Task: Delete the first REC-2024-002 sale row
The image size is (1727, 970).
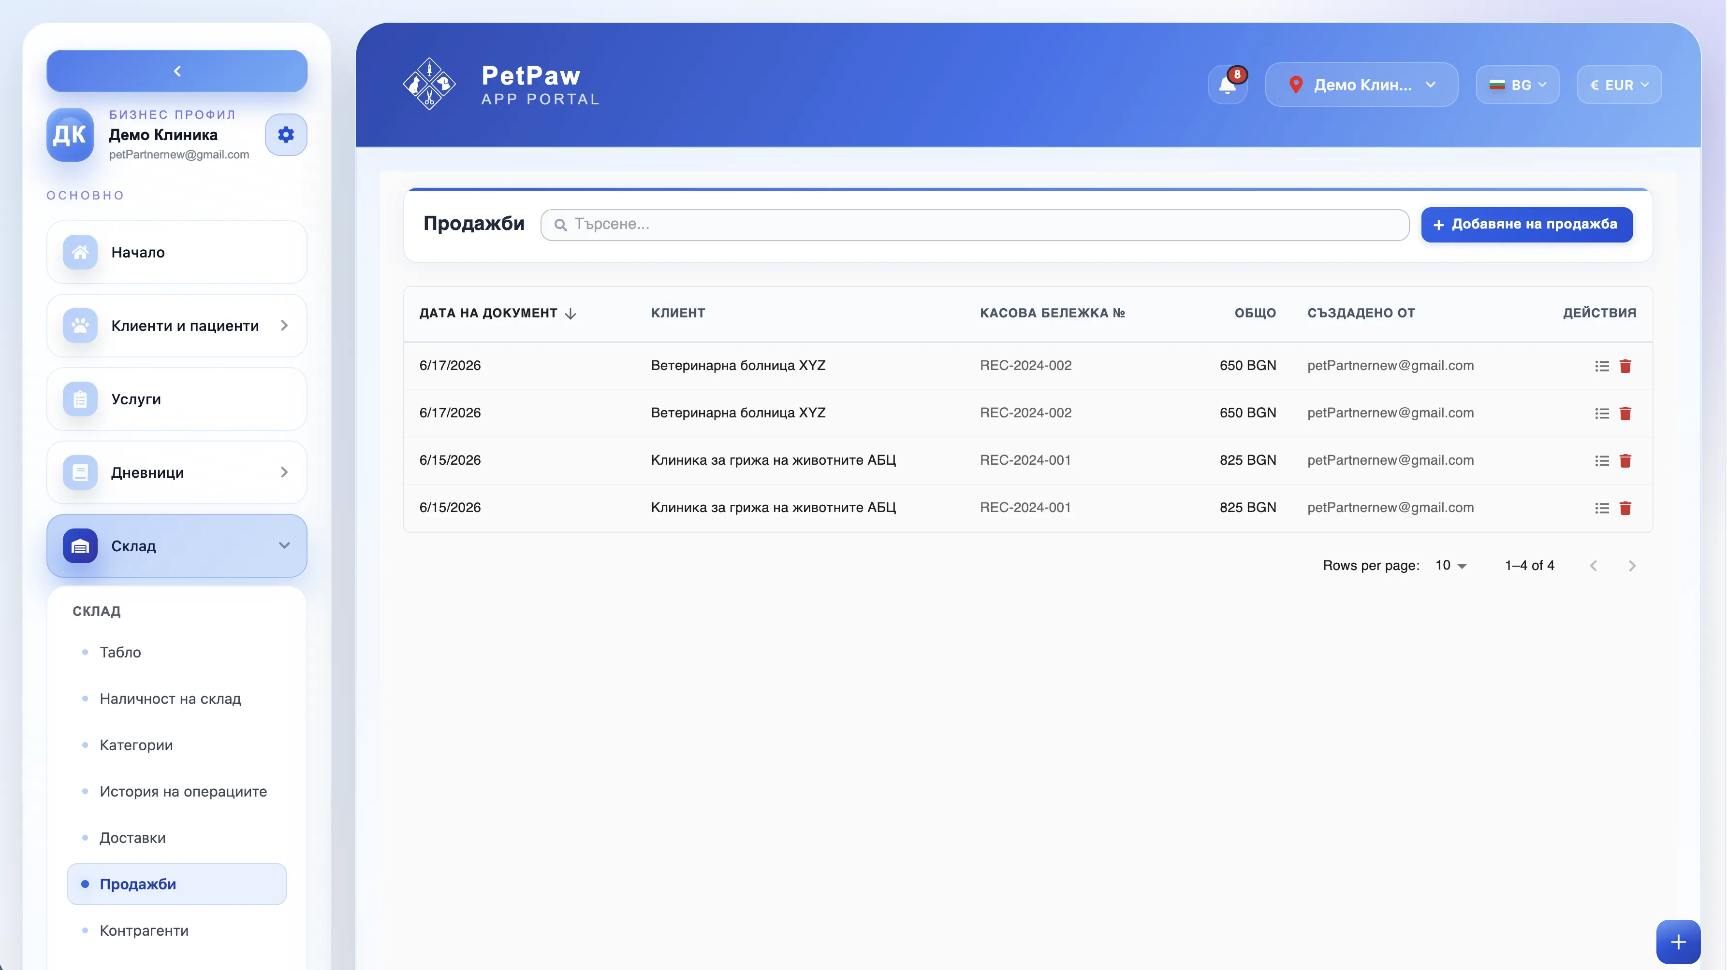Action: [1625, 366]
